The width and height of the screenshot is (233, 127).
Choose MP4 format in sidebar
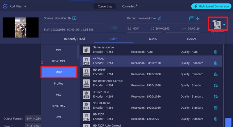(x=59, y=50)
